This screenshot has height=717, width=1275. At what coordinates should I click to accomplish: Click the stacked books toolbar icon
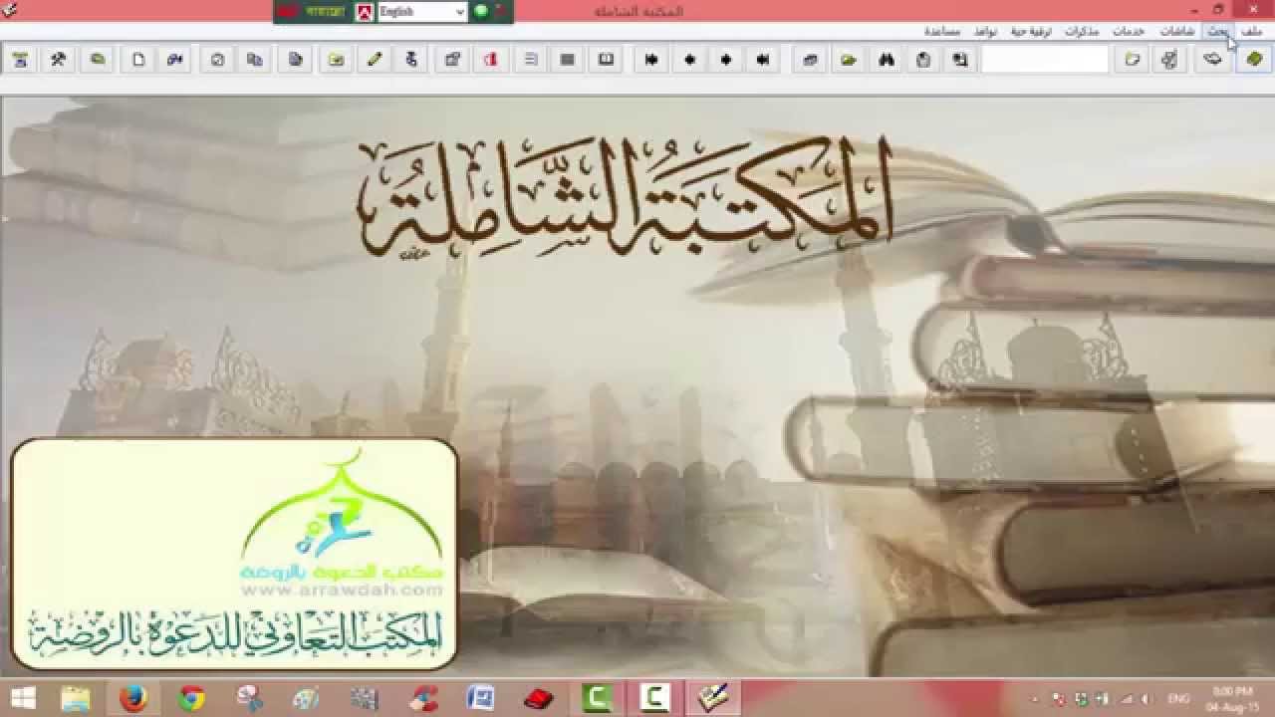[x=811, y=60]
